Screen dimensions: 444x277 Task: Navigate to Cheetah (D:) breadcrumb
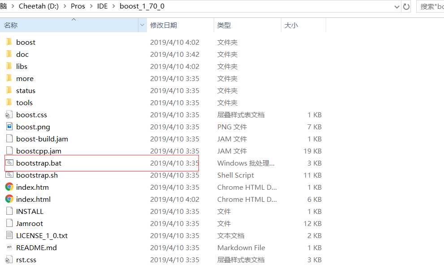(x=39, y=6)
